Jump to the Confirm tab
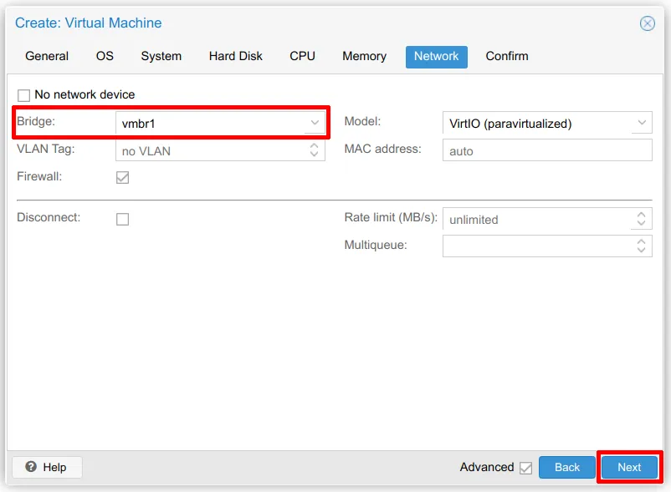 pos(506,56)
